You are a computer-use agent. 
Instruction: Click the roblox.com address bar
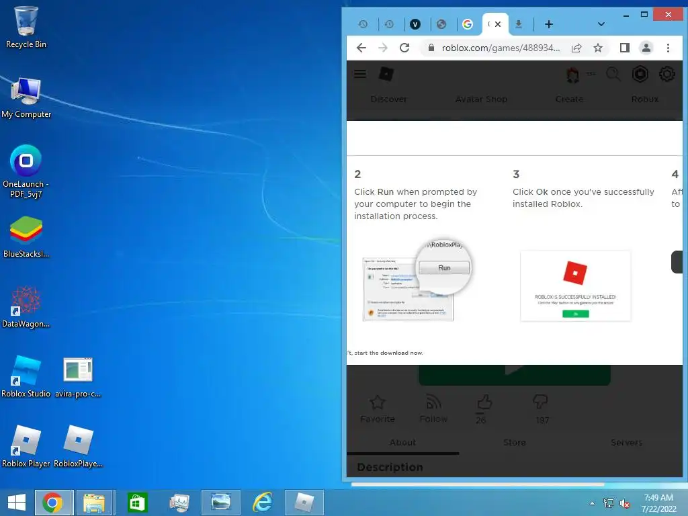click(x=500, y=48)
